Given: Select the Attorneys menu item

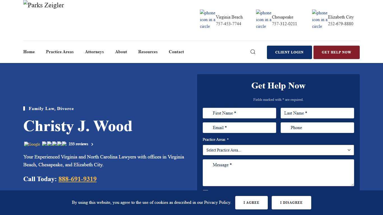Looking at the screenshot, I should [x=94, y=52].
